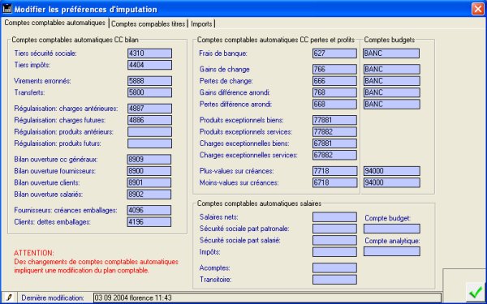Click the window title bar application icon
The width and height of the screenshot is (487, 304).
[7, 9]
